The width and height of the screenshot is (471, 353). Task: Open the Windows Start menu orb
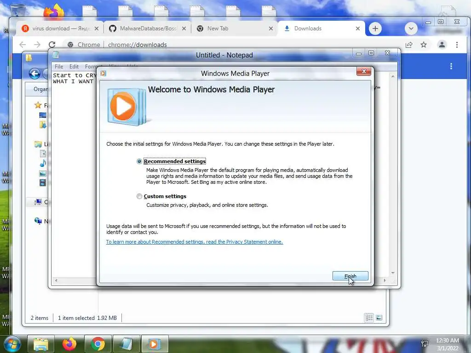[x=12, y=344]
